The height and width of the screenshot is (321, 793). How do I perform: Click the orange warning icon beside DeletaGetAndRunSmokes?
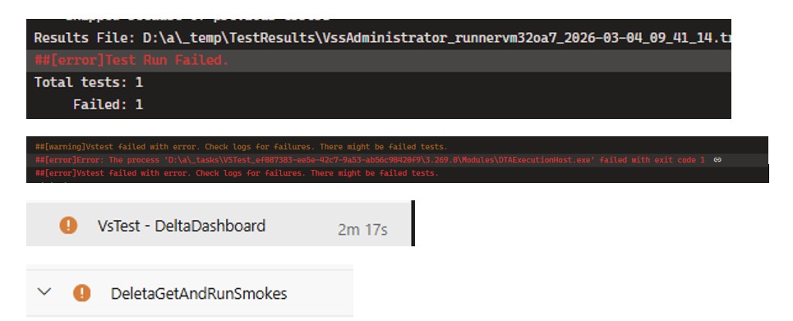coord(81,293)
